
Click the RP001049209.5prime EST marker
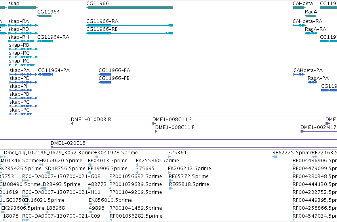pos(110,196)
